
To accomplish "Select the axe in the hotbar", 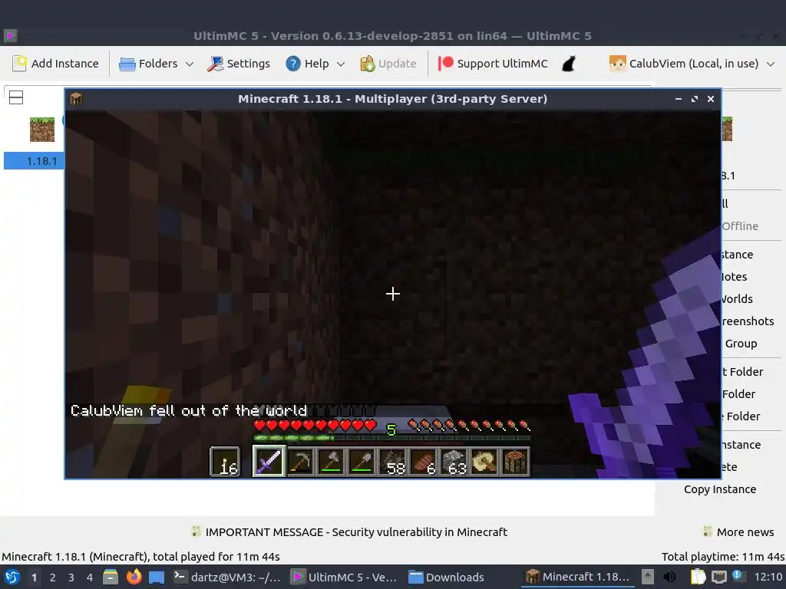I will click(x=331, y=461).
